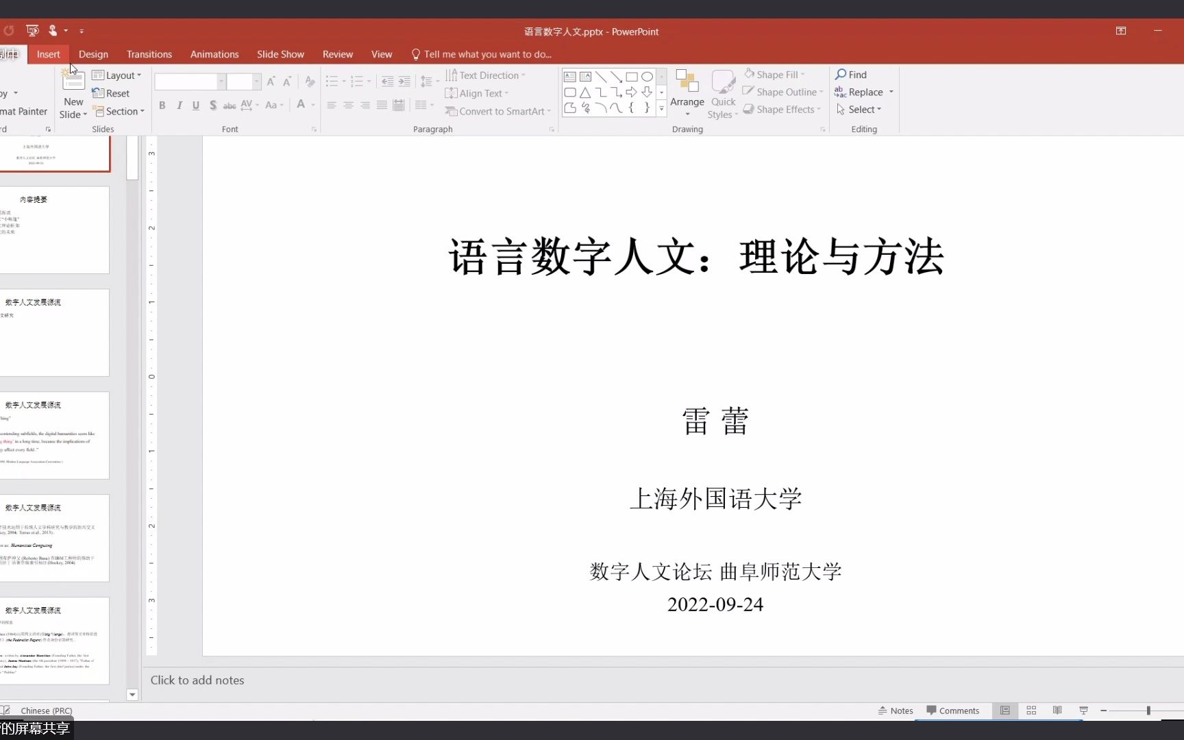The width and height of the screenshot is (1184, 740).
Task: Decrease the font size
Action: click(x=287, y=82)
